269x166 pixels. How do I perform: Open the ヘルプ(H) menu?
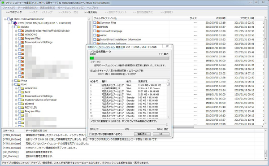tap(92, 8)
